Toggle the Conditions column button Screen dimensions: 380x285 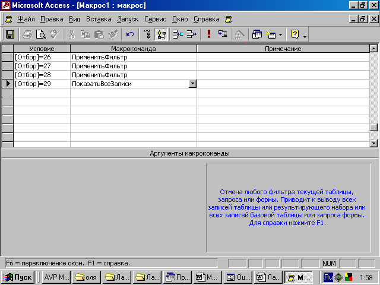pyautogui.click(x=161, y=34)
